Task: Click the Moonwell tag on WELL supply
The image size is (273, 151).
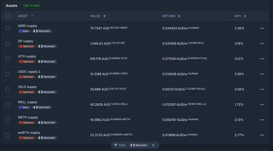Action: tap(42, 107)
